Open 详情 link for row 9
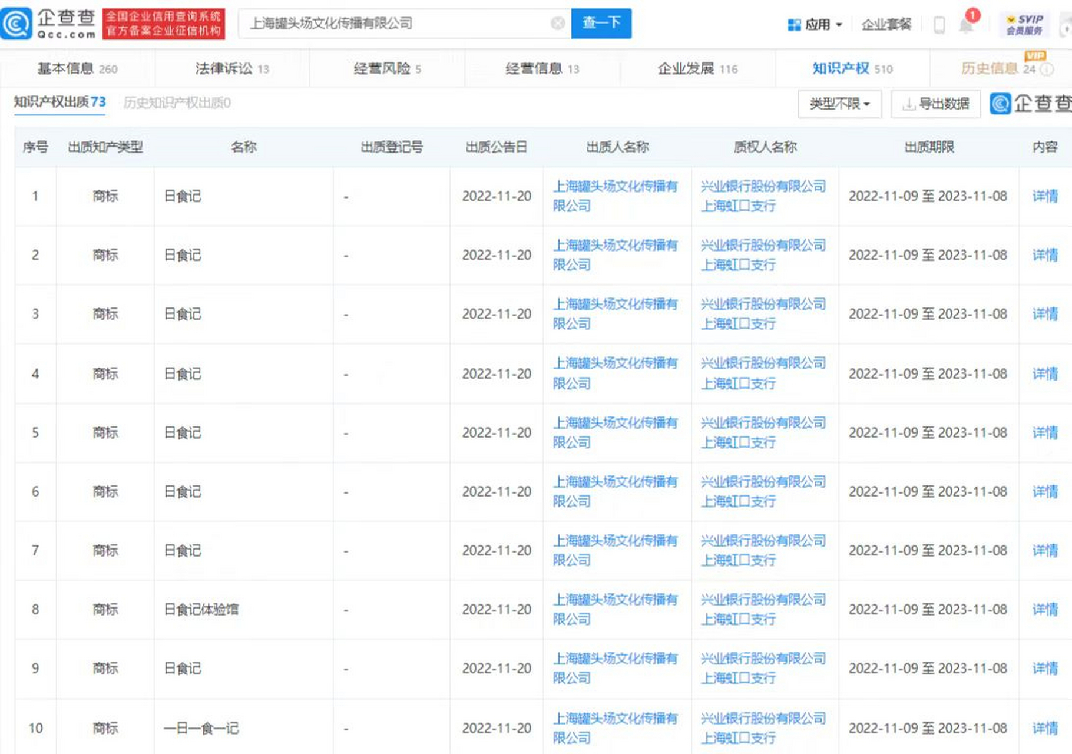Screen dimensions: 1072x754 pos(1045,668)
